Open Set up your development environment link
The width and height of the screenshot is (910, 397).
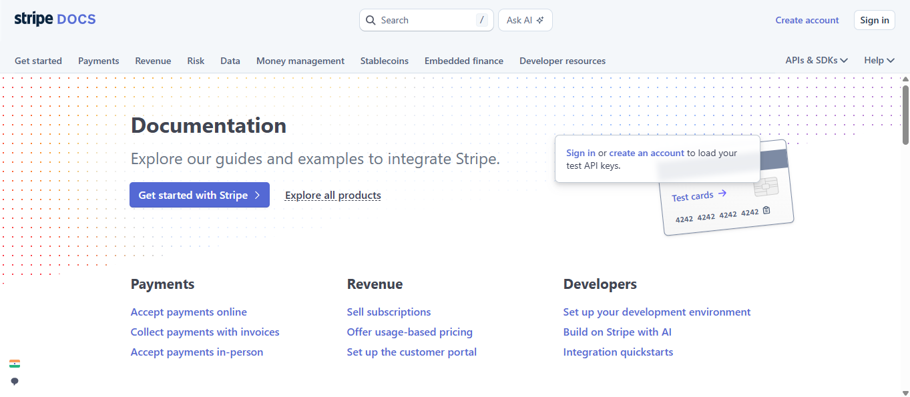tap(657, 312)
